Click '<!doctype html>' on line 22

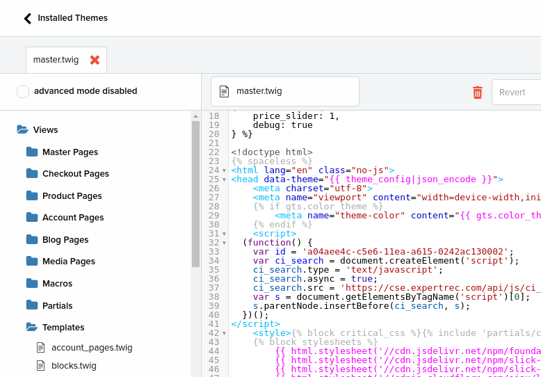click(x=272, y=152)
